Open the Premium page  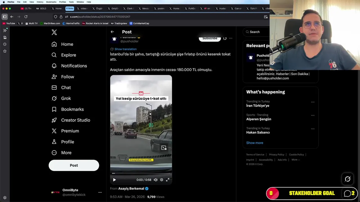coord(65,131)
